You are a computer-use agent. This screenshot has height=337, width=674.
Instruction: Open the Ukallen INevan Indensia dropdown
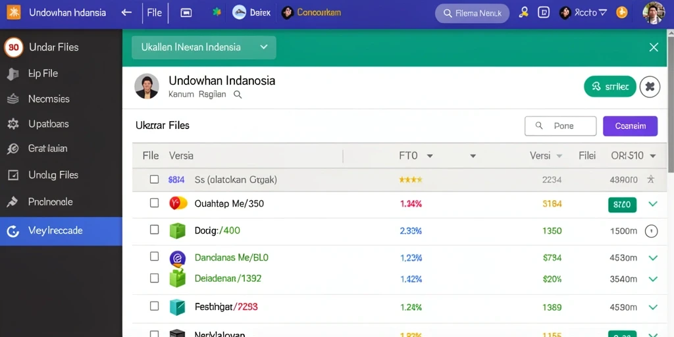203,47
